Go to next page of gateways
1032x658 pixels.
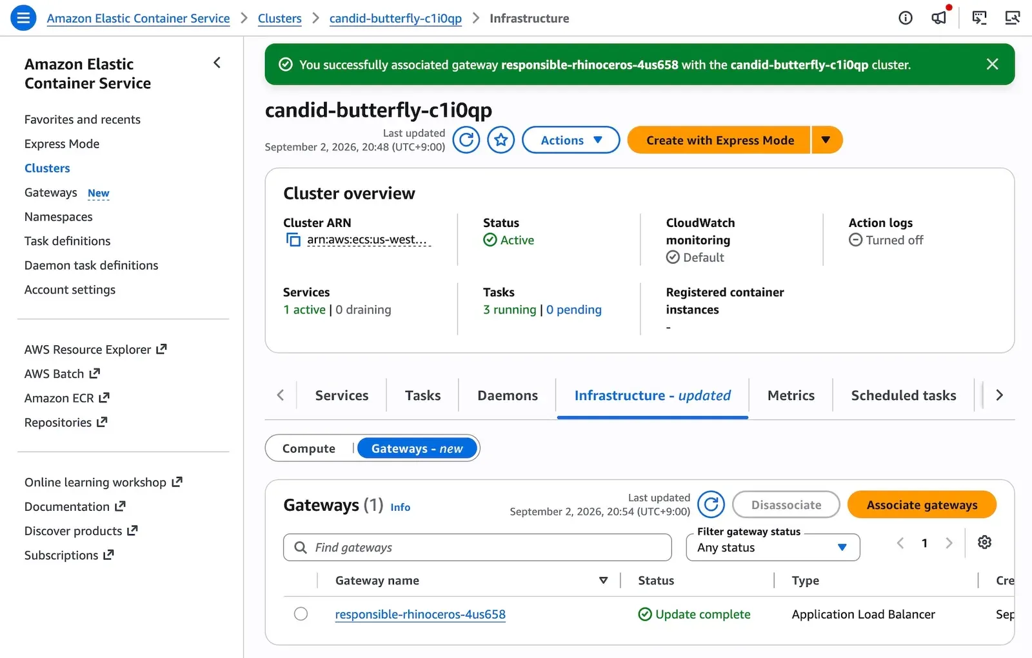[x=949, y=543]
